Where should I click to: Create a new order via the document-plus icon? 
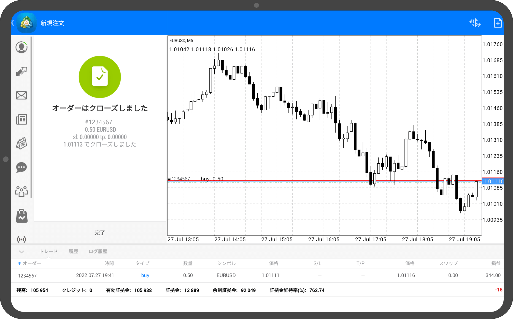tap(498, 23)
